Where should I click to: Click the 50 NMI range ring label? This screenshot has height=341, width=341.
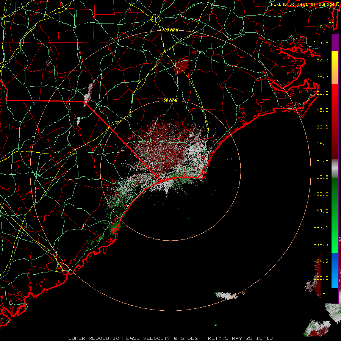(170, 100)
